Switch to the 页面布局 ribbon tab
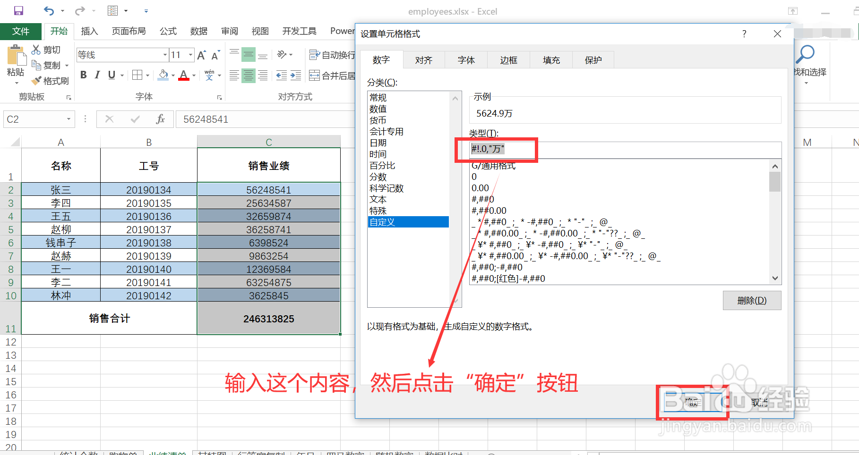 click(129, 31)
